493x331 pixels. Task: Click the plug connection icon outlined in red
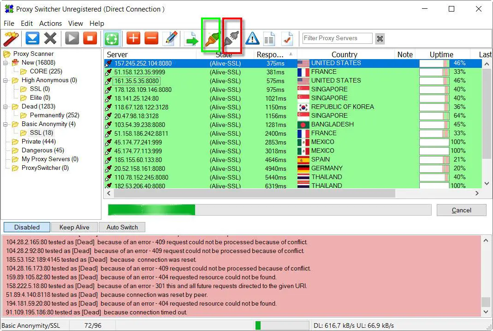pos(231,38)
